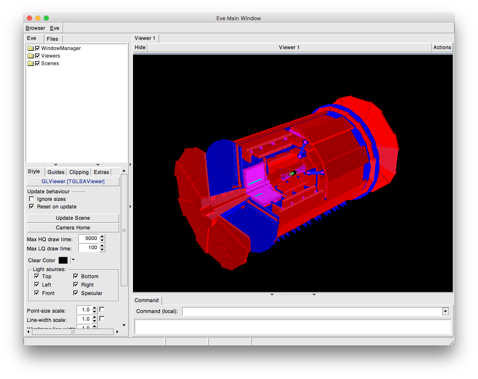This screenshot has height=379, width=478.
Task: Click the Camera Home button
Action: [x=73, y=228]
